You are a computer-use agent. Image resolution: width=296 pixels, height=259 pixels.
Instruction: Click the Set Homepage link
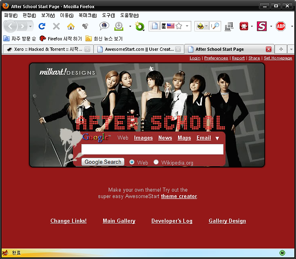point(278,58)
